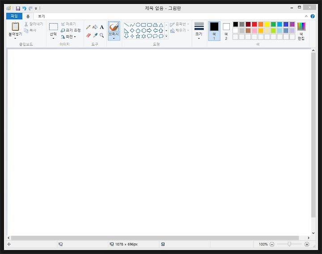The width and height of the screenshot is (322, 254).
Task: Click the zoom slider handle
Action: [x=289, y=244]
